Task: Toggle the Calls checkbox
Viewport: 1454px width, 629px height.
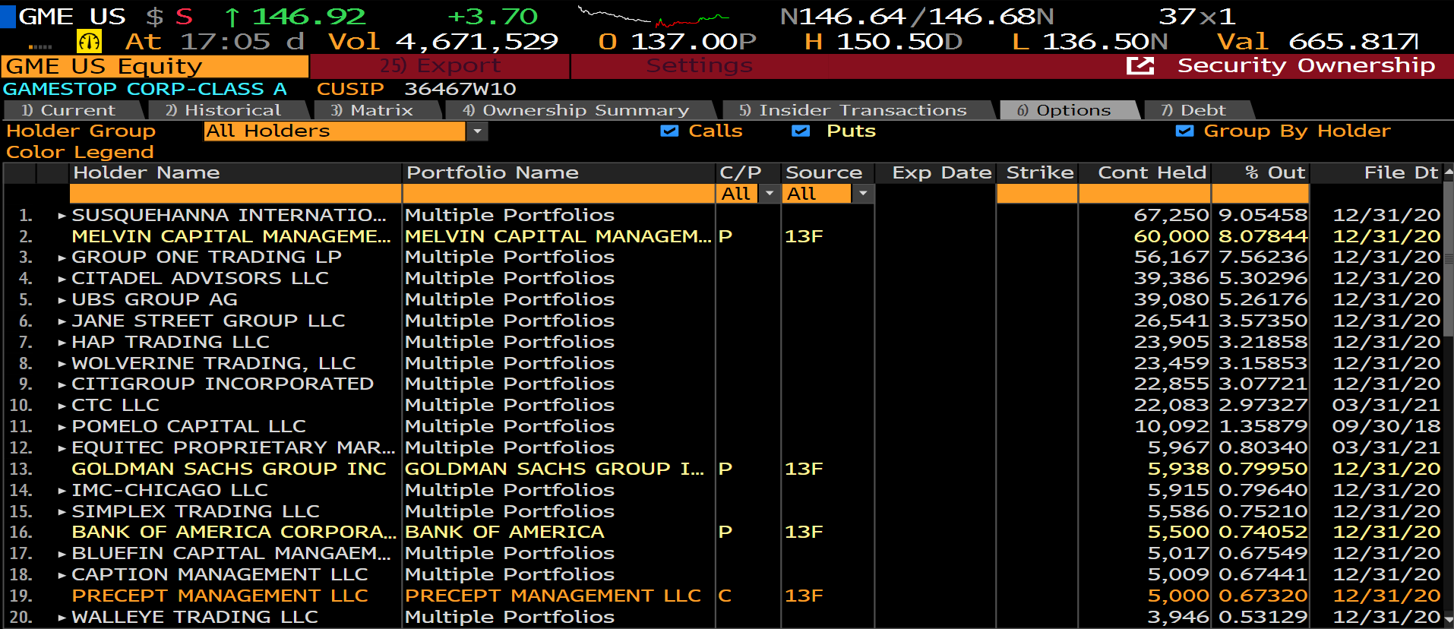Action: click(669, 131)
